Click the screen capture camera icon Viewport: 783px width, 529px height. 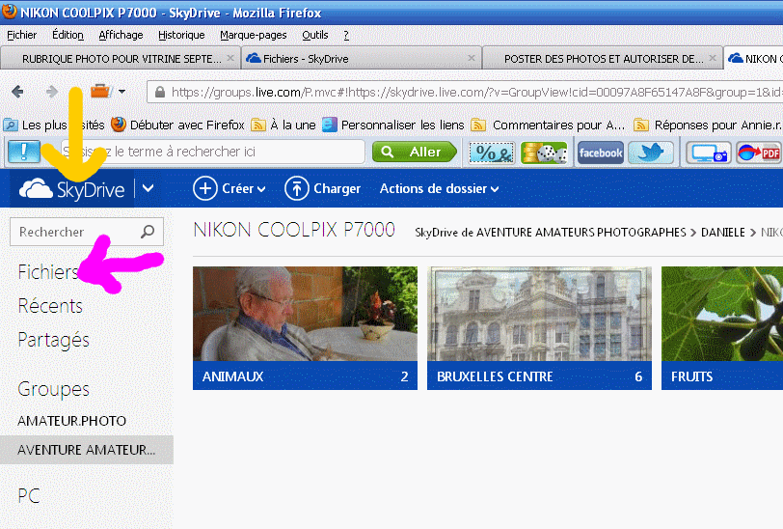[x=708, y=153]
